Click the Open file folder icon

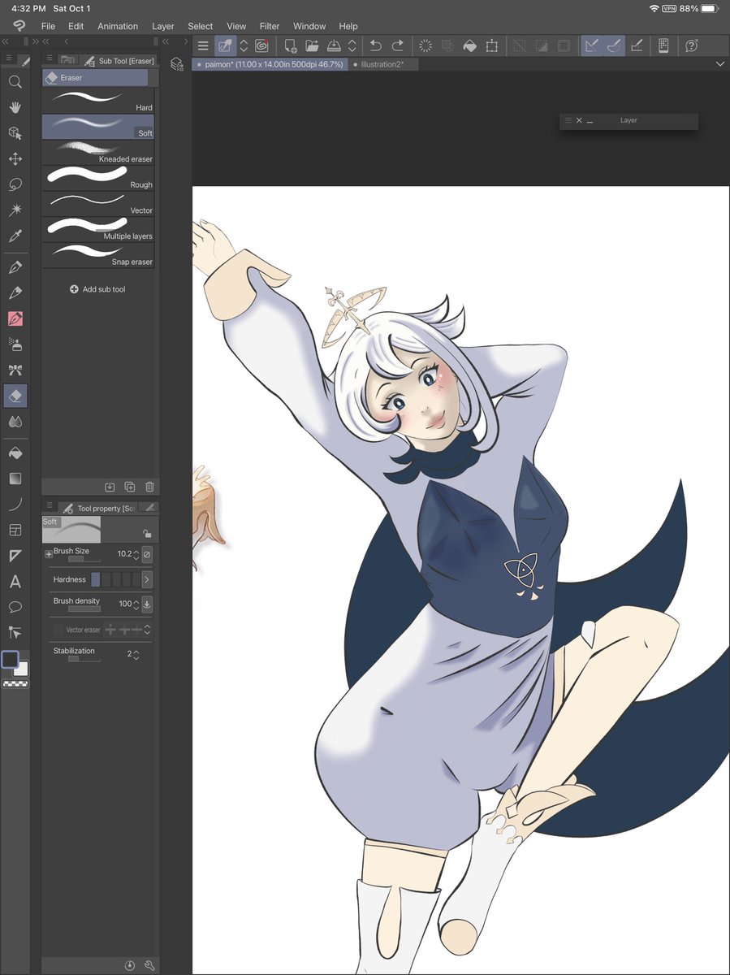coord(312,46)
